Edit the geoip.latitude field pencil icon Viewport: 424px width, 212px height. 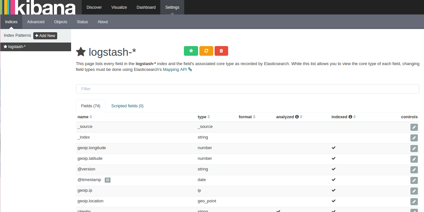coord(414,159)
